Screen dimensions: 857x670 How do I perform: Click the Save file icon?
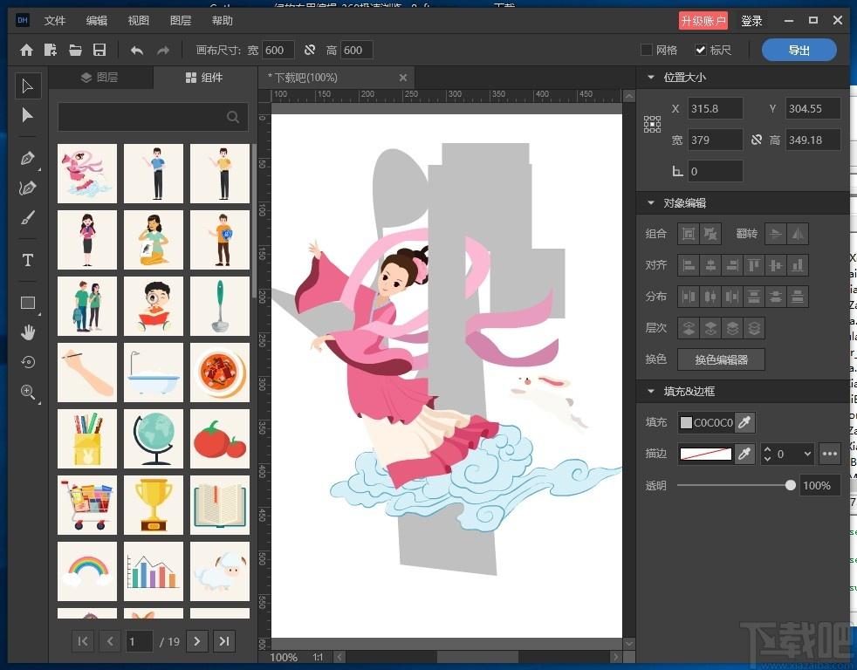coord(99,51)
